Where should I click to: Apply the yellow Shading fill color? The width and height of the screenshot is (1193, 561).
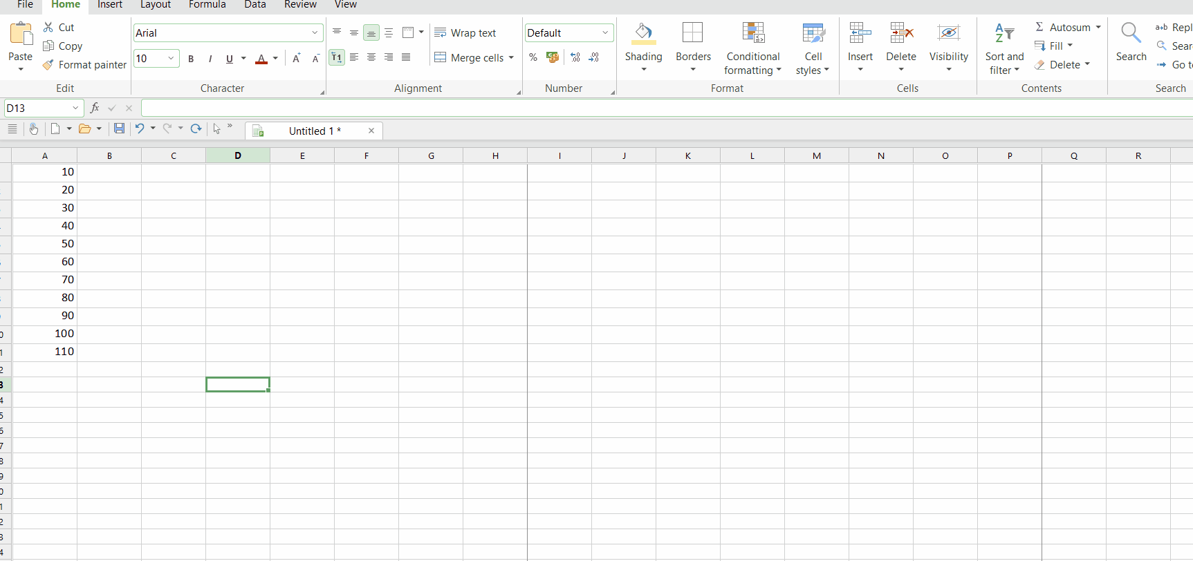coord(643,32)
